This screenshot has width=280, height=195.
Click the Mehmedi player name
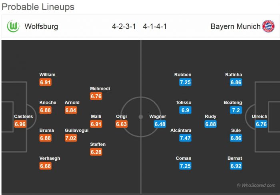tap(100, 89)
